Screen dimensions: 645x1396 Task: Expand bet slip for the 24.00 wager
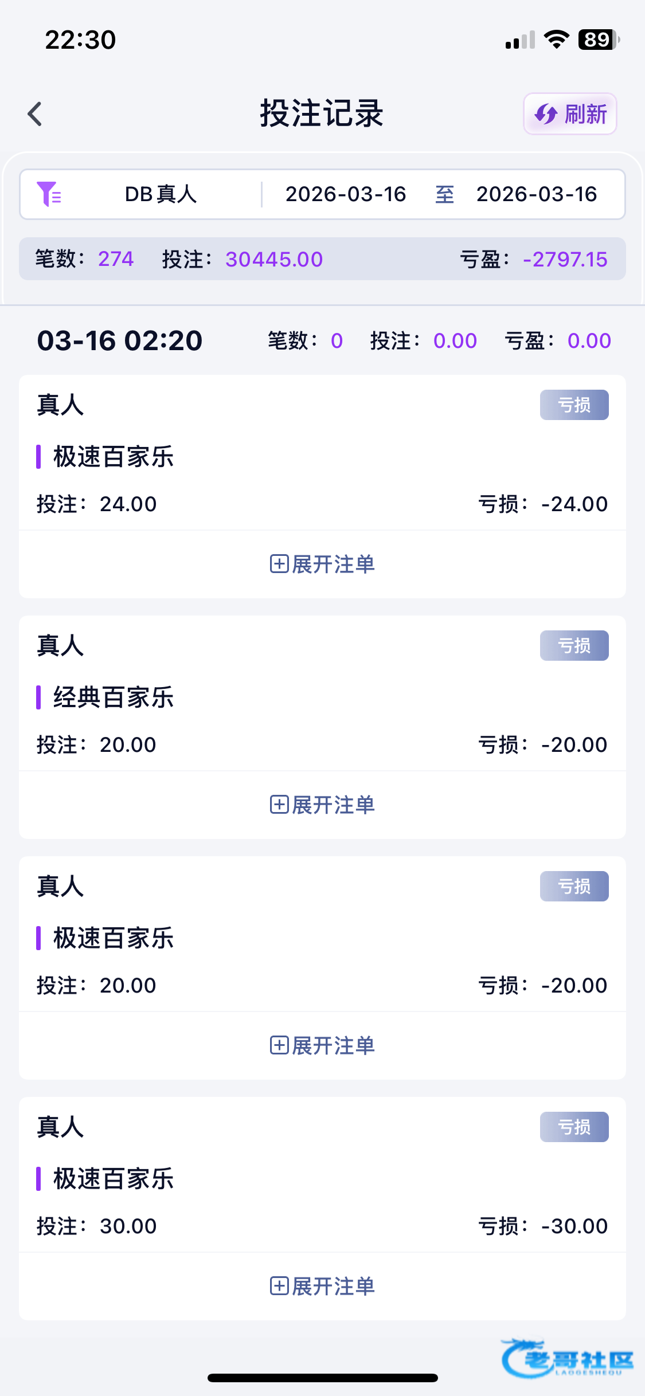[x=333, y=564]
